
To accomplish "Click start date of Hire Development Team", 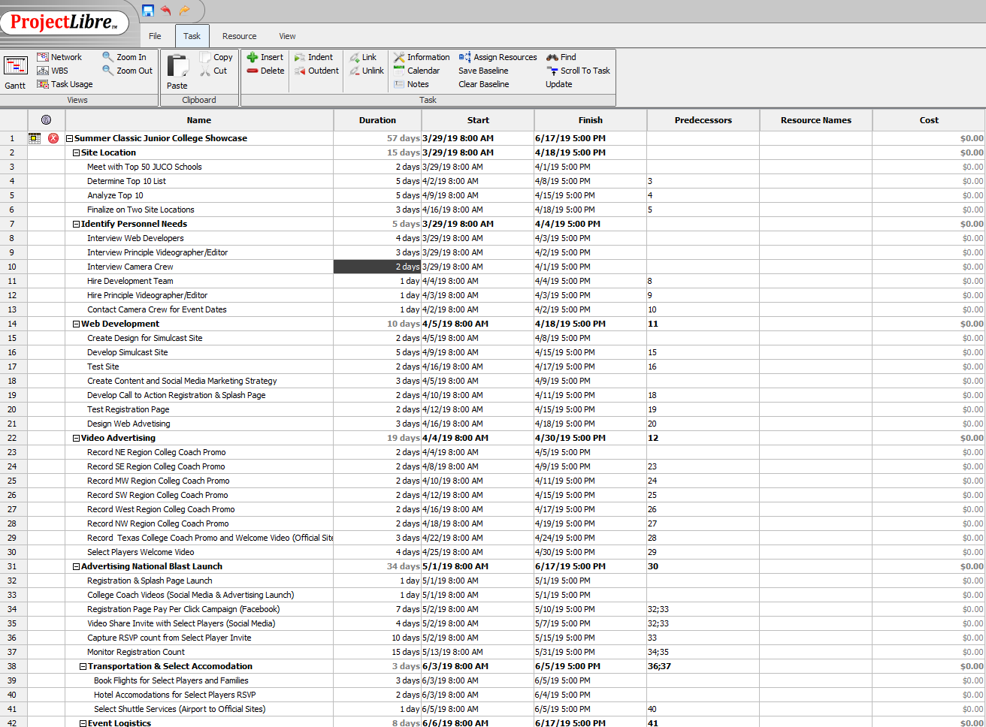I will coord(477,281).
